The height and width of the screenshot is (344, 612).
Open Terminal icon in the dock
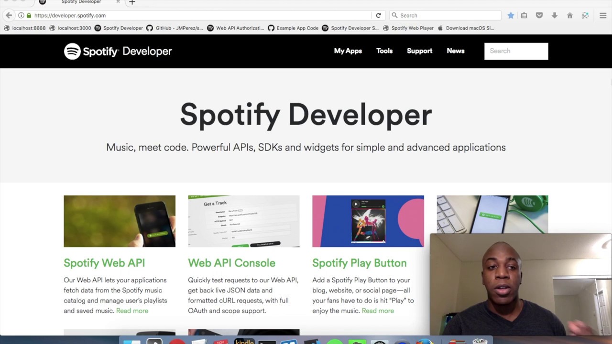pos(267,342)
